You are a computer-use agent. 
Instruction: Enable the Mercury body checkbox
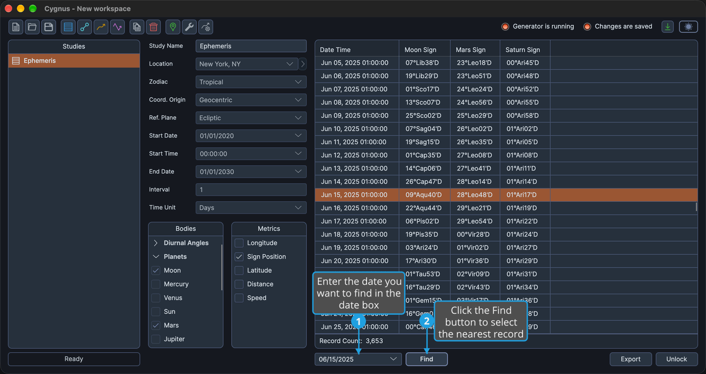click(x=156, y=284)
